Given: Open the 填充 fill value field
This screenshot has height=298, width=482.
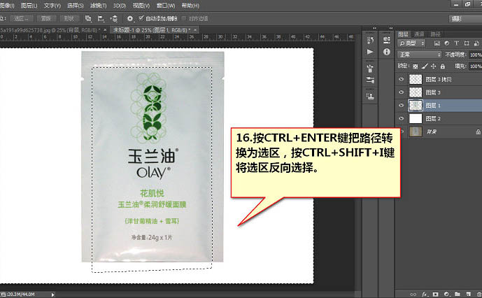Looking at the screenshot, I should 475,66.
